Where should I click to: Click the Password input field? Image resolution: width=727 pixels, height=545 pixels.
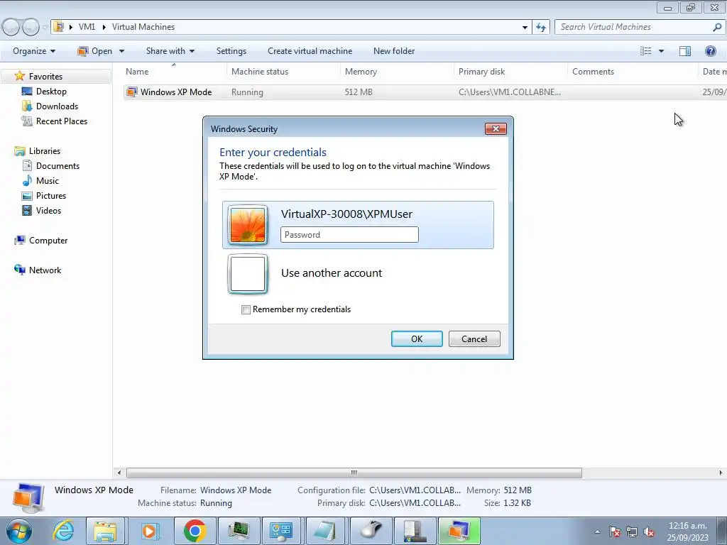point(349,234)
